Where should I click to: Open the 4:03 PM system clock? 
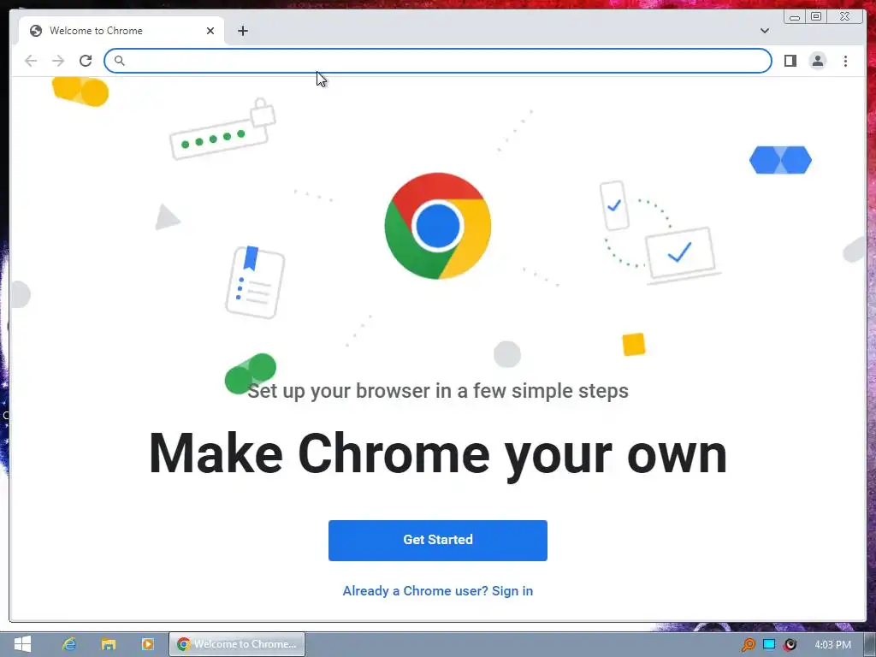[832, 644]
